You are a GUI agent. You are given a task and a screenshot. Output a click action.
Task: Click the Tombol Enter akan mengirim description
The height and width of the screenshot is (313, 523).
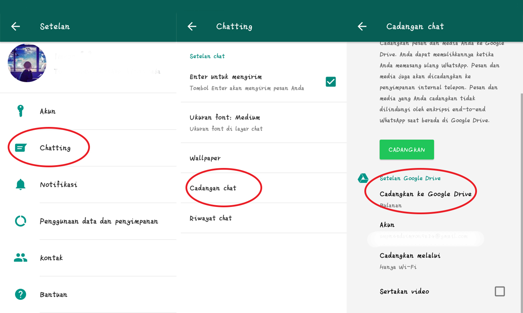click(247, 88)
